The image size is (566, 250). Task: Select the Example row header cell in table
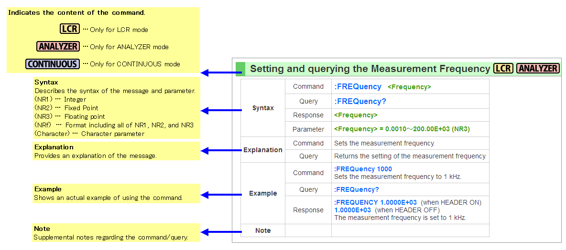click(263, 193)
